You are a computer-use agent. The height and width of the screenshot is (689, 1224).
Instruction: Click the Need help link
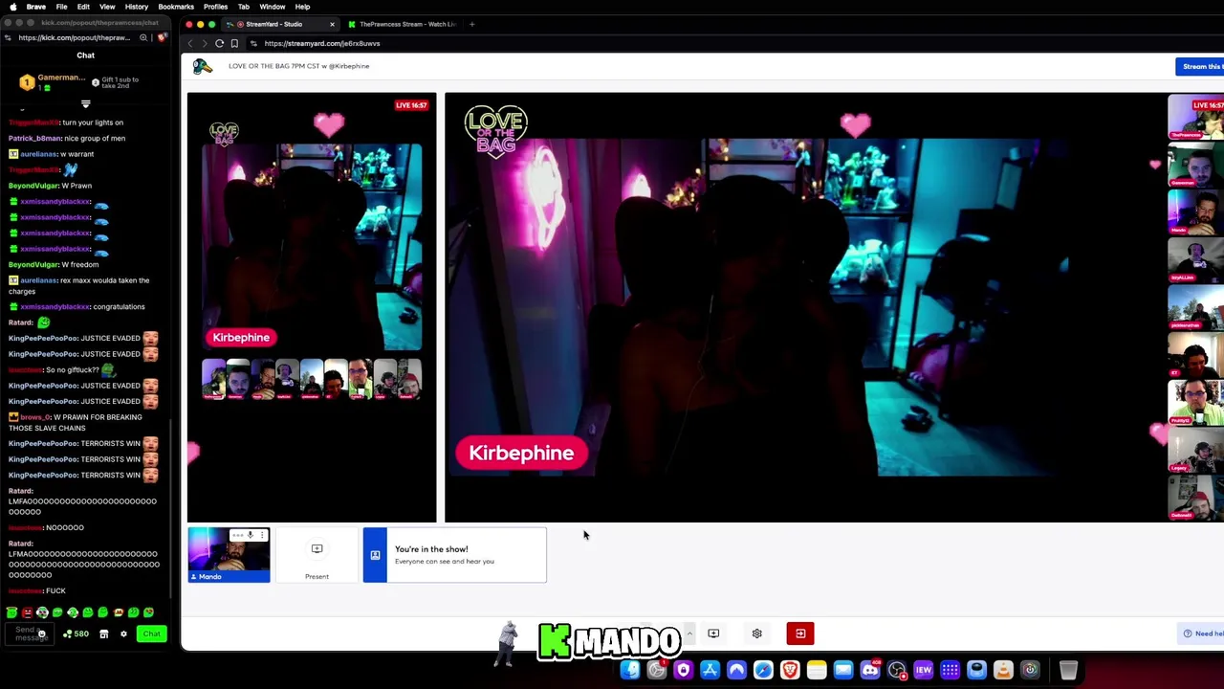pyautogui.click(x=1204, y=633)
